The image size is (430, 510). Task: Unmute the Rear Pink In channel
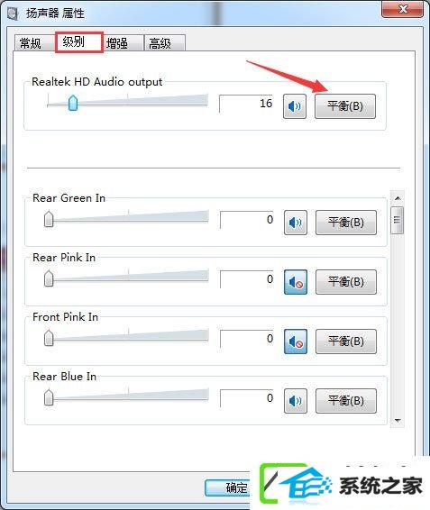pos(296,282)
